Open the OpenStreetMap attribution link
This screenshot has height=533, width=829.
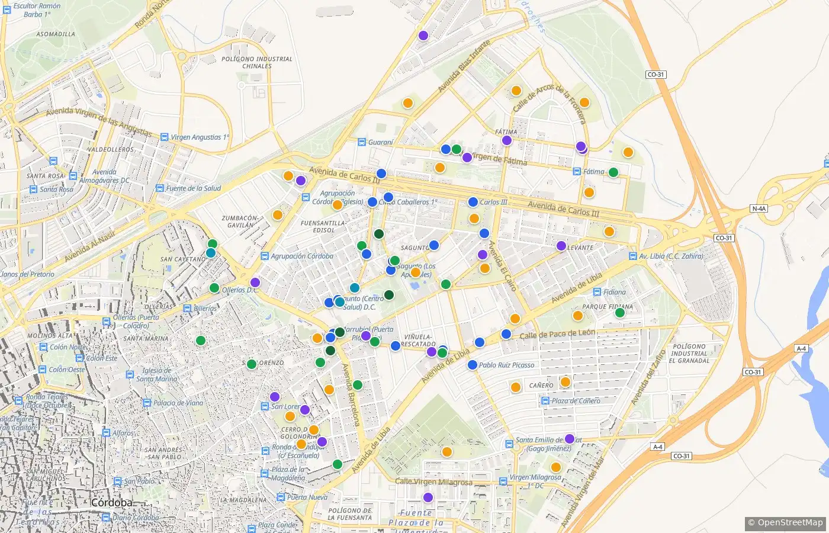point(790,522)
